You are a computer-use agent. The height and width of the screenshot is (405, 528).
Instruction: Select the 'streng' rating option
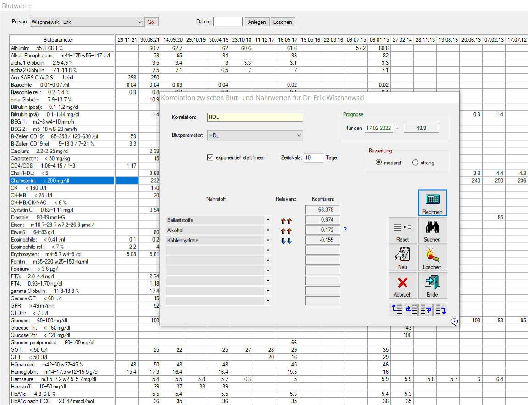(415, 163)
